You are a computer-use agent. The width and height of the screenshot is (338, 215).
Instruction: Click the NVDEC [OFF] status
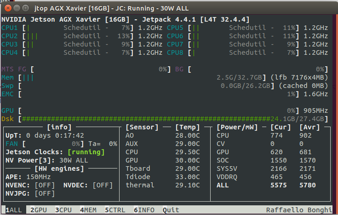[x=103, y=185]
